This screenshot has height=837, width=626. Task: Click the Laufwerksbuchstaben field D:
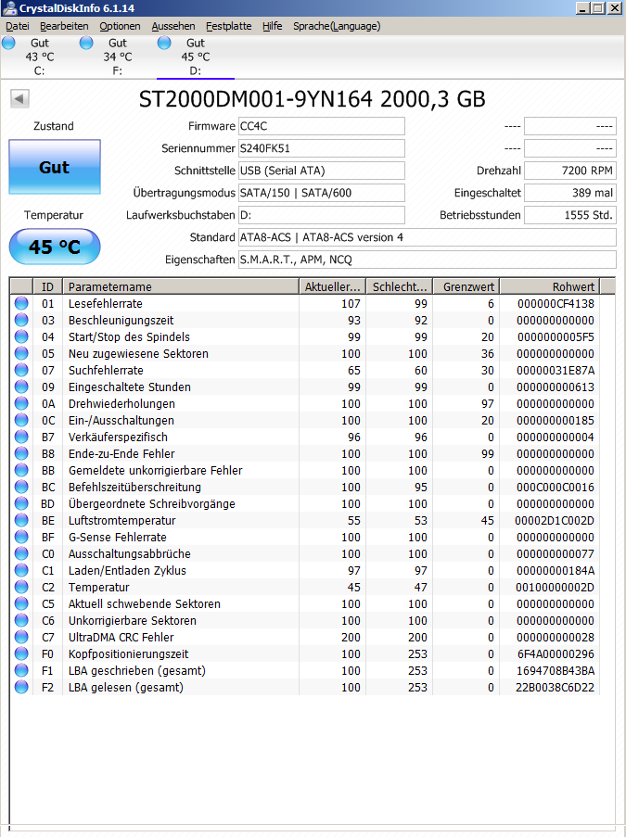322,215
